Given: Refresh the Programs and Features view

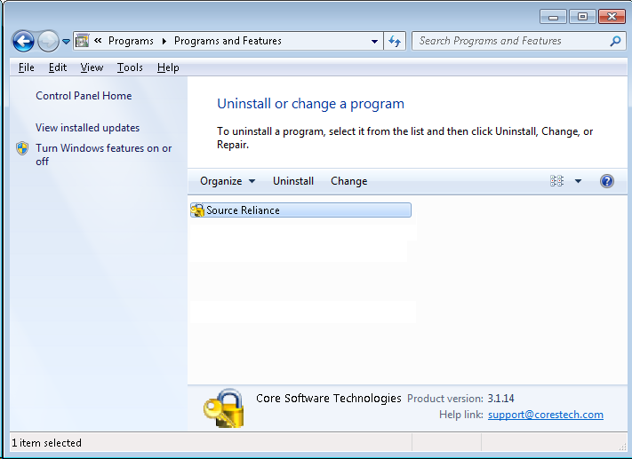Looking at the screenshot, I should (x=395, y=41).
